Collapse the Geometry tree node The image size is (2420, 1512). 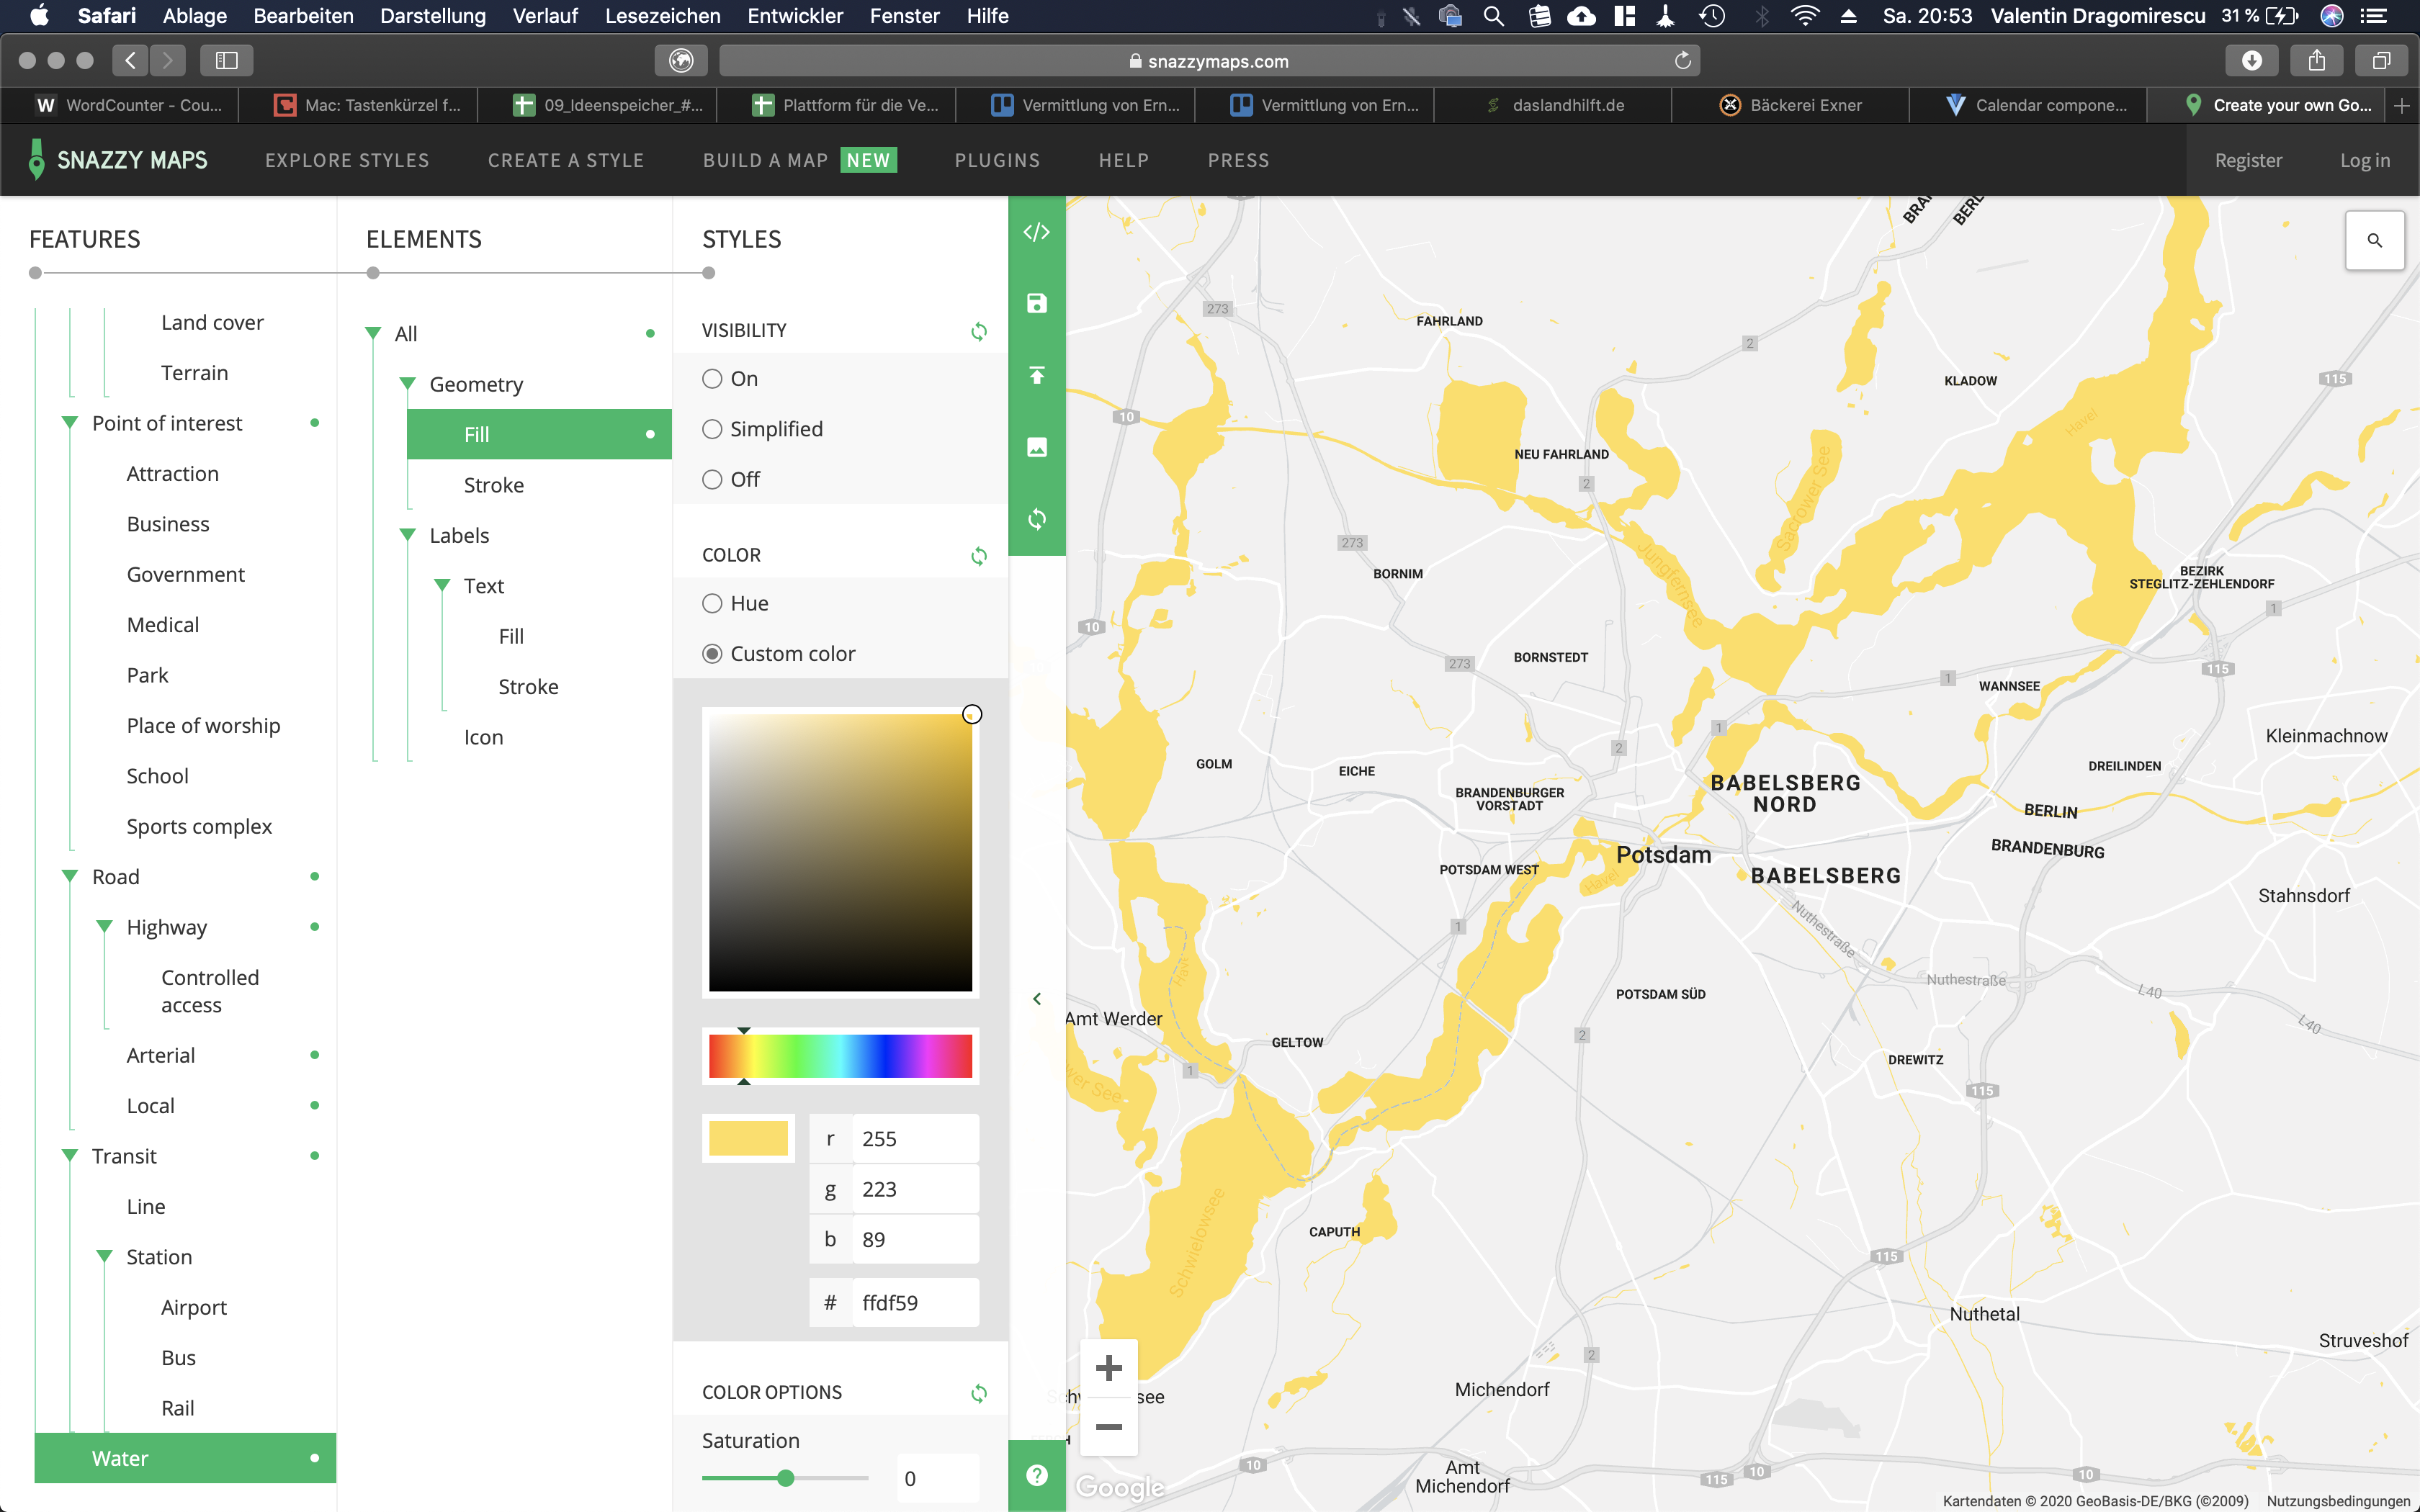point(407,384)
